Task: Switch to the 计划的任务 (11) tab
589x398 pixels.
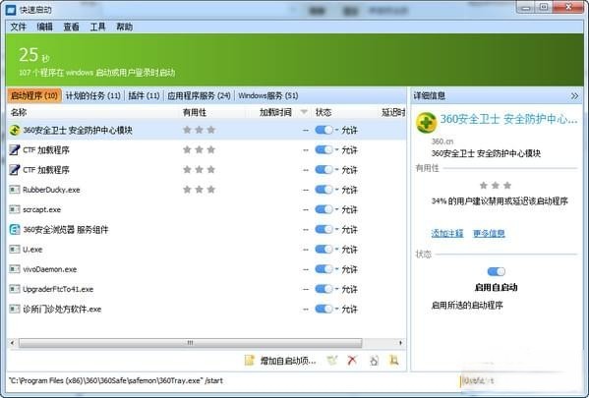Action: [x=92, y=95]
